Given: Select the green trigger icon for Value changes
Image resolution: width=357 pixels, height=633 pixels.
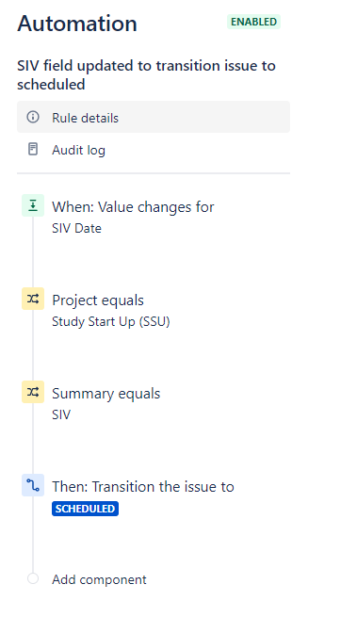Looking at the screenshot, I should (33, 205).
